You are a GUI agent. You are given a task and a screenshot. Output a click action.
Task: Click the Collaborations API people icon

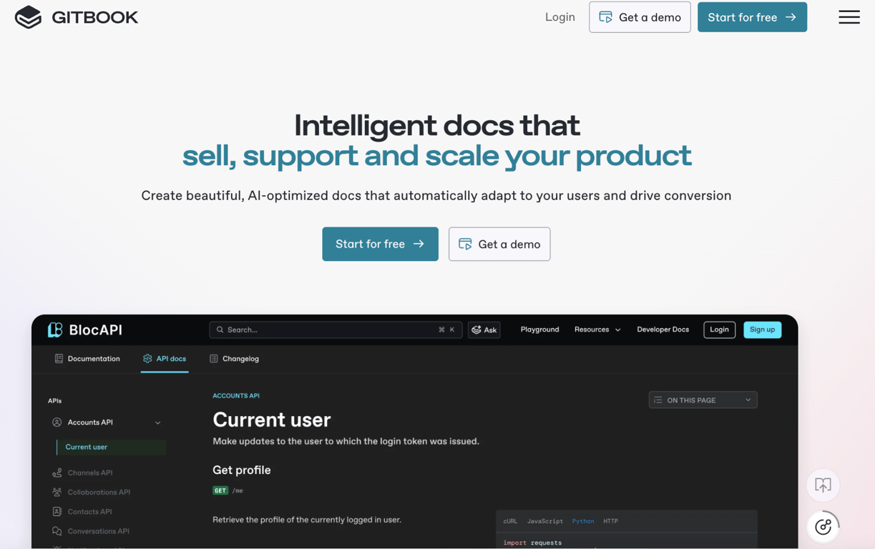point(57,492)
